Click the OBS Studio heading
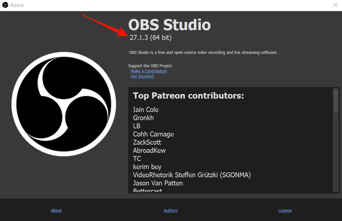This screenshot has height=221, width=342. click(169, 24)
